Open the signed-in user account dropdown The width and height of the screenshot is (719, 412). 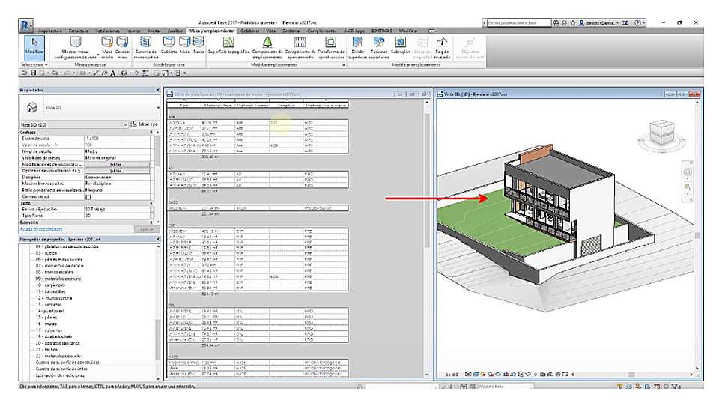601,22
